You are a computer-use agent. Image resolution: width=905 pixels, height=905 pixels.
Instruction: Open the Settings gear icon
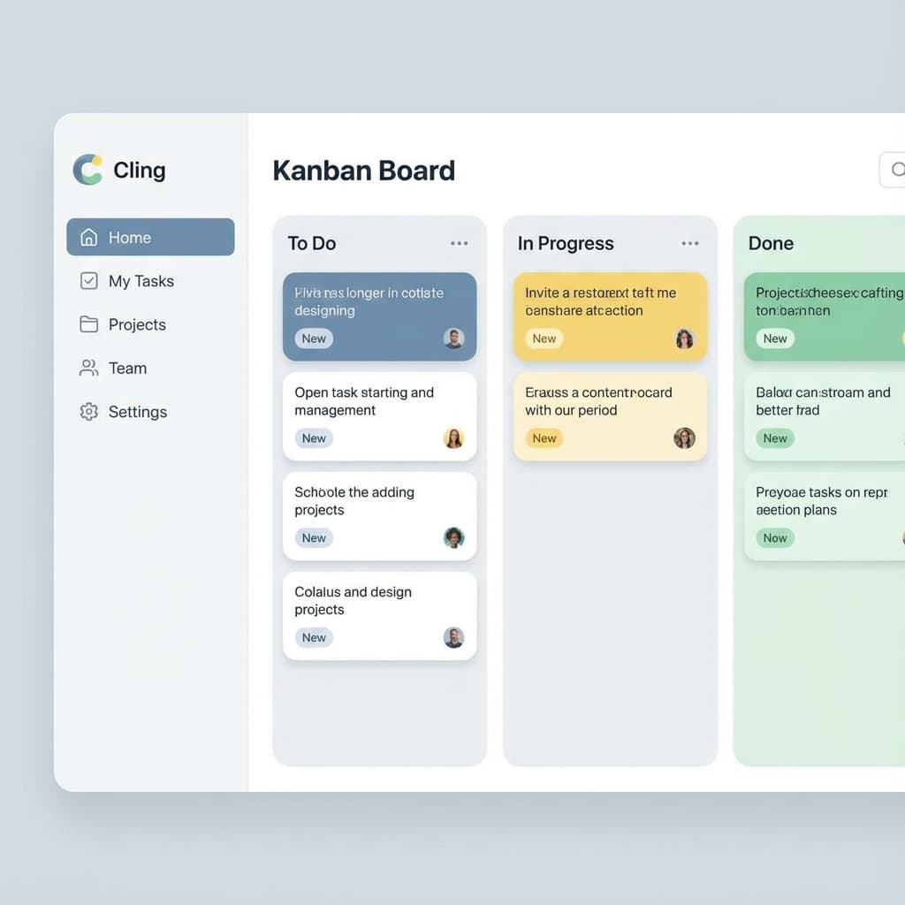pyautogui.click(x=88, y=412)
